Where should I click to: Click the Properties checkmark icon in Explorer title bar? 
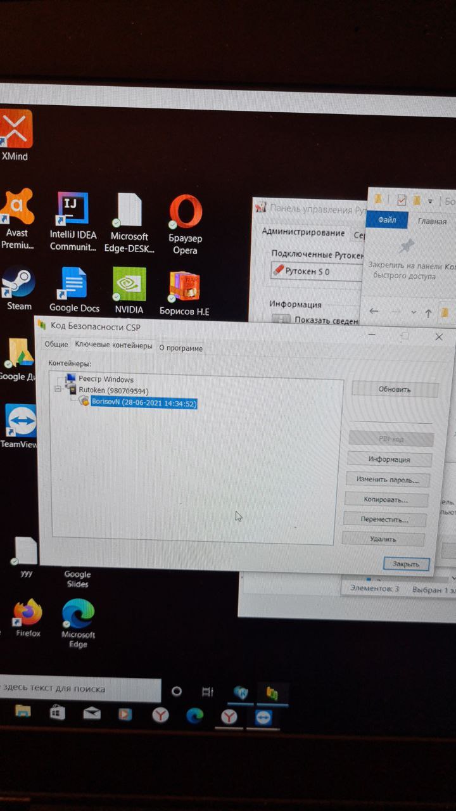(x=401, y=200)
